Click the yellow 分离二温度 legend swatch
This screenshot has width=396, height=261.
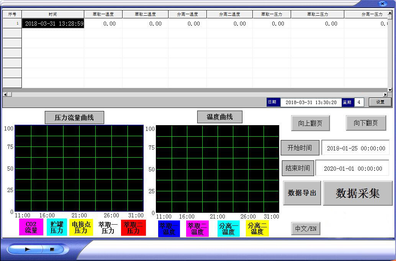(257, 228)
